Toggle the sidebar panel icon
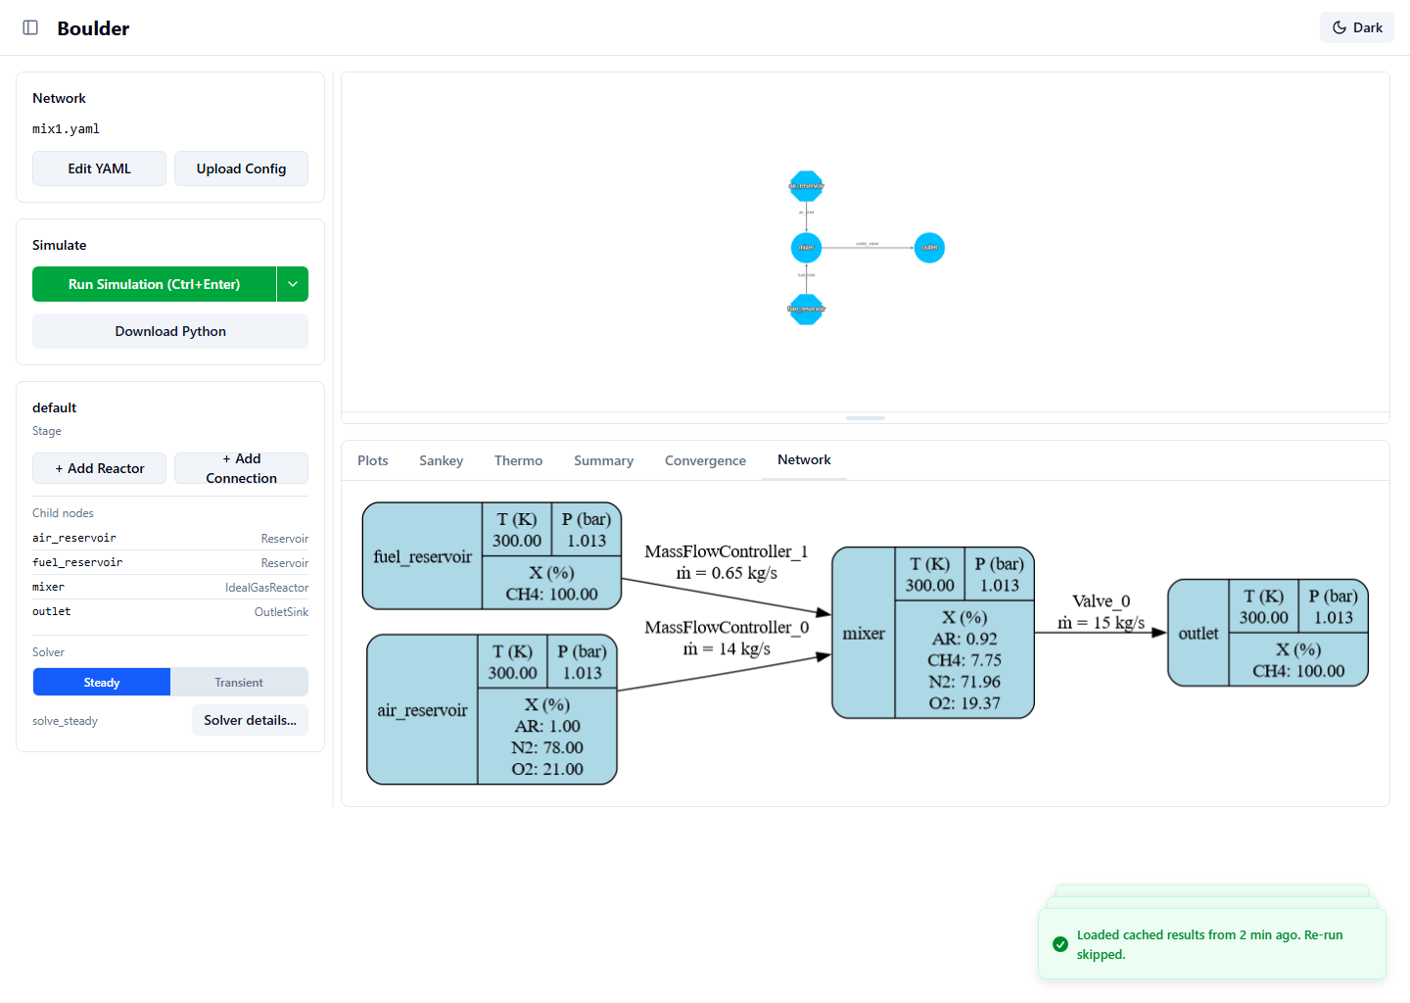Screen dimensions: 1410x1003 30,27
